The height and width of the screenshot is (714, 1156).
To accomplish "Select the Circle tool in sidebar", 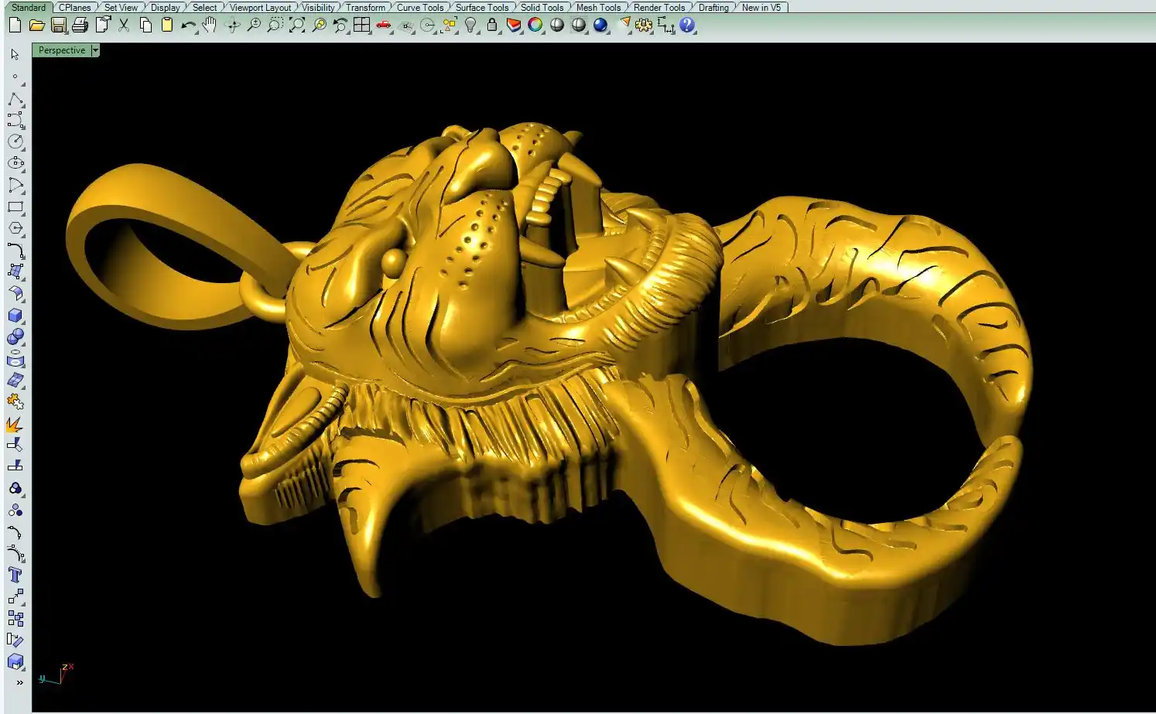I will tap(15, 142).
